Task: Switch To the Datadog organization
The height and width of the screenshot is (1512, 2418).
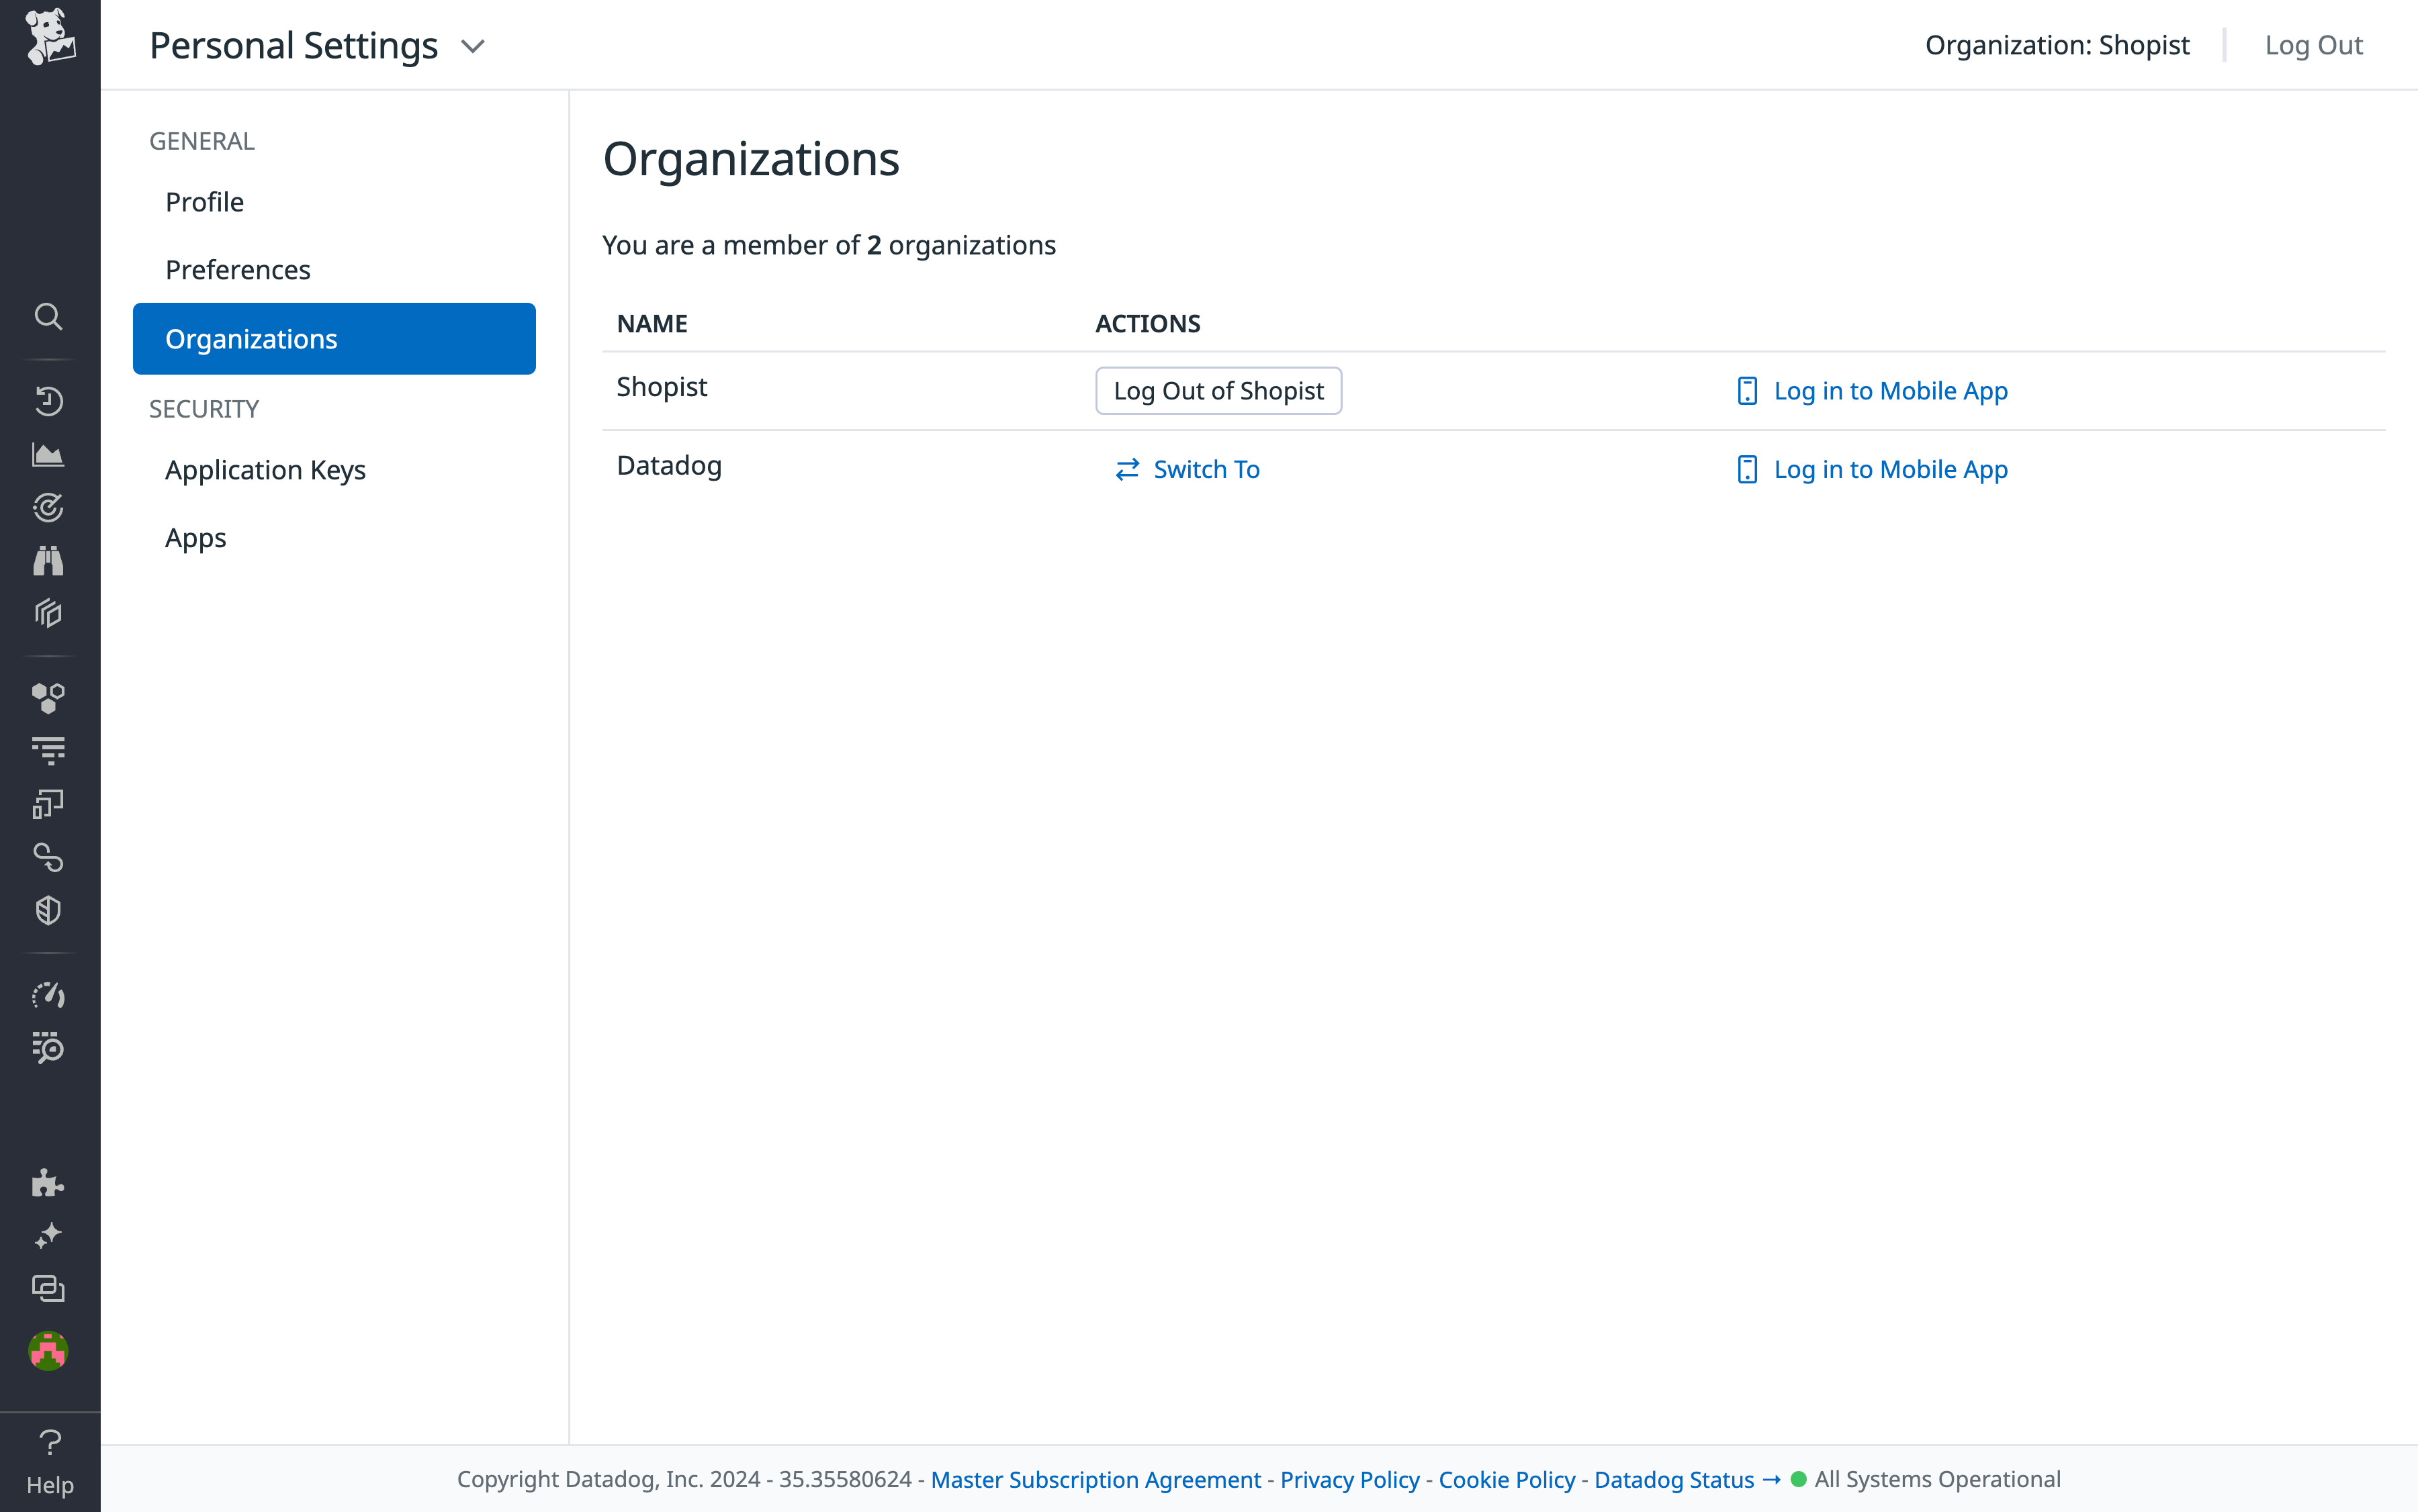Action: pyautogui.click(x=1206, y=468)
